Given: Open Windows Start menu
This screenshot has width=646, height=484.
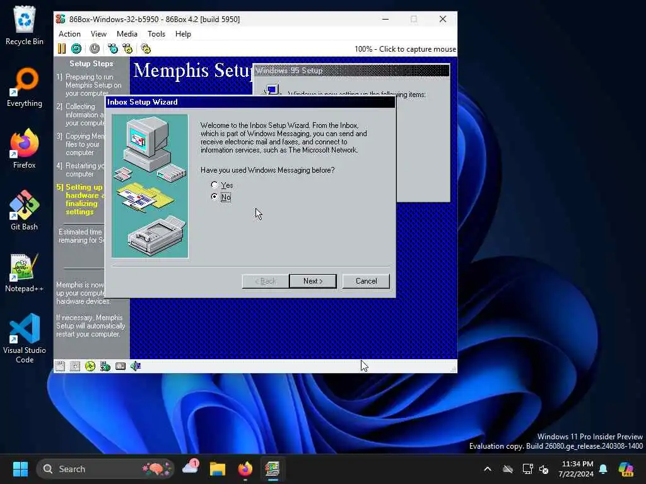Looking at the screenshot, I should (20, 469).
